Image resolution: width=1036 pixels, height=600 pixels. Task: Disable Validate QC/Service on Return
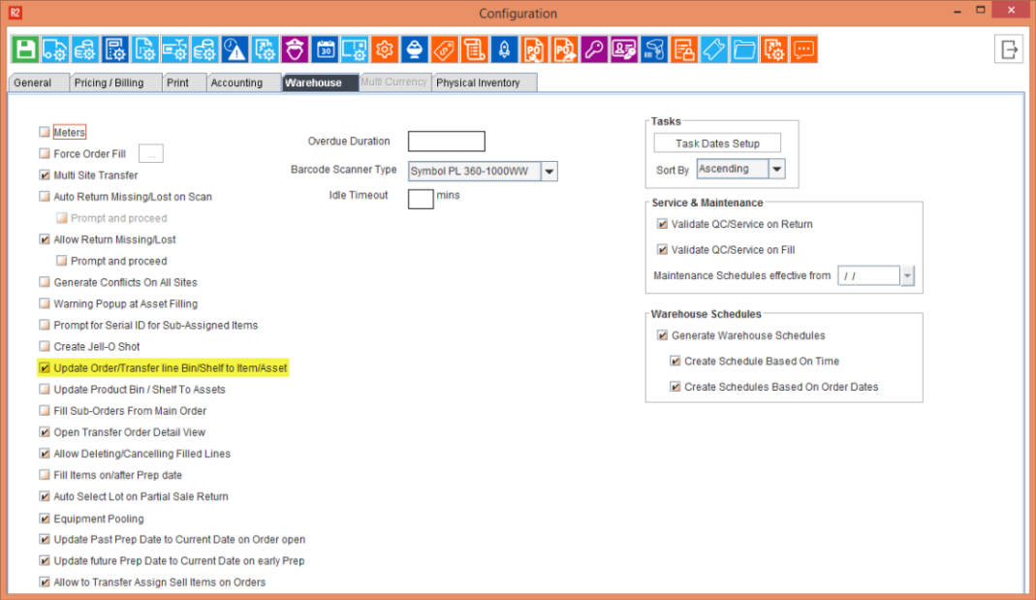pos(663,224)
